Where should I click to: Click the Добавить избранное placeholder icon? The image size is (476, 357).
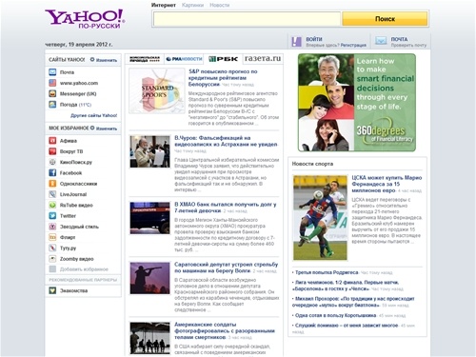[x=52, y=269]
